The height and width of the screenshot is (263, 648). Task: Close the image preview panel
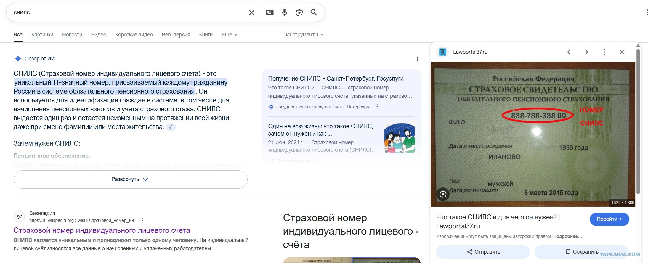coord(622,52)
